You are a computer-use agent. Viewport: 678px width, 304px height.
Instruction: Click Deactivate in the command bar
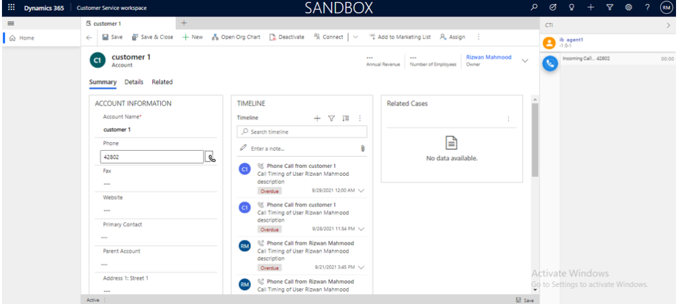pos(287,37)
